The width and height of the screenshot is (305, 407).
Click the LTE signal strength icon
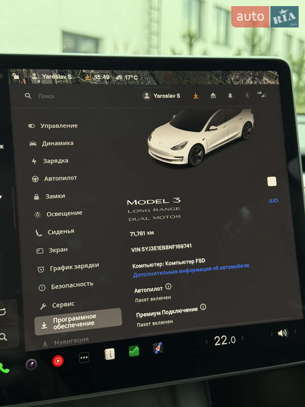[262, 95]
